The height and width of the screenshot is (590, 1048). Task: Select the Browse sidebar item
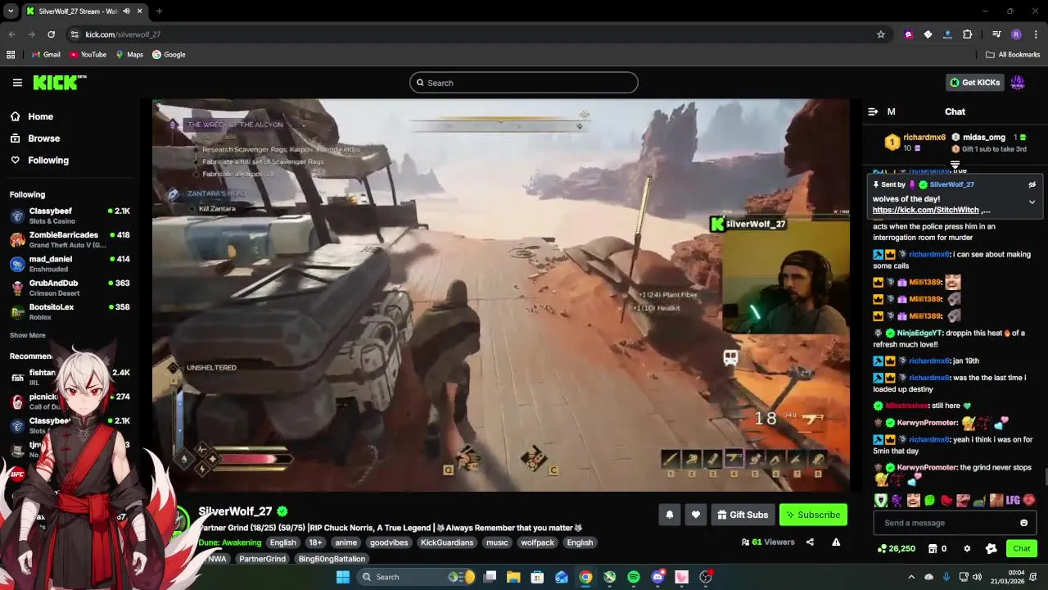[x=35, y=138]
